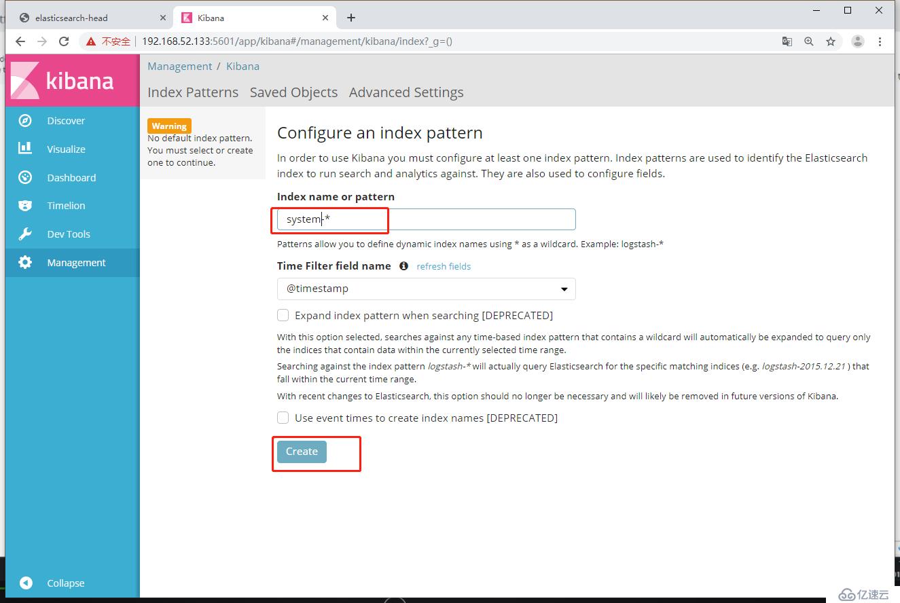Open Discover compass icon
This screenshot has height=603, width=900.
pyautogui.click(x=25, y=121)
